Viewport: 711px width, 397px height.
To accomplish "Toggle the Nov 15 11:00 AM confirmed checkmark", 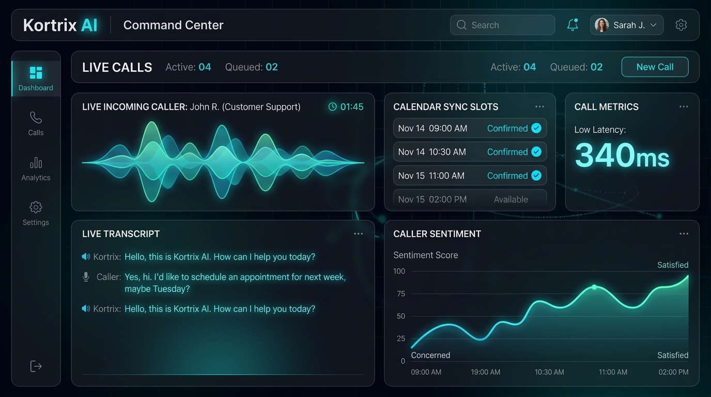I will coord(536,175).
